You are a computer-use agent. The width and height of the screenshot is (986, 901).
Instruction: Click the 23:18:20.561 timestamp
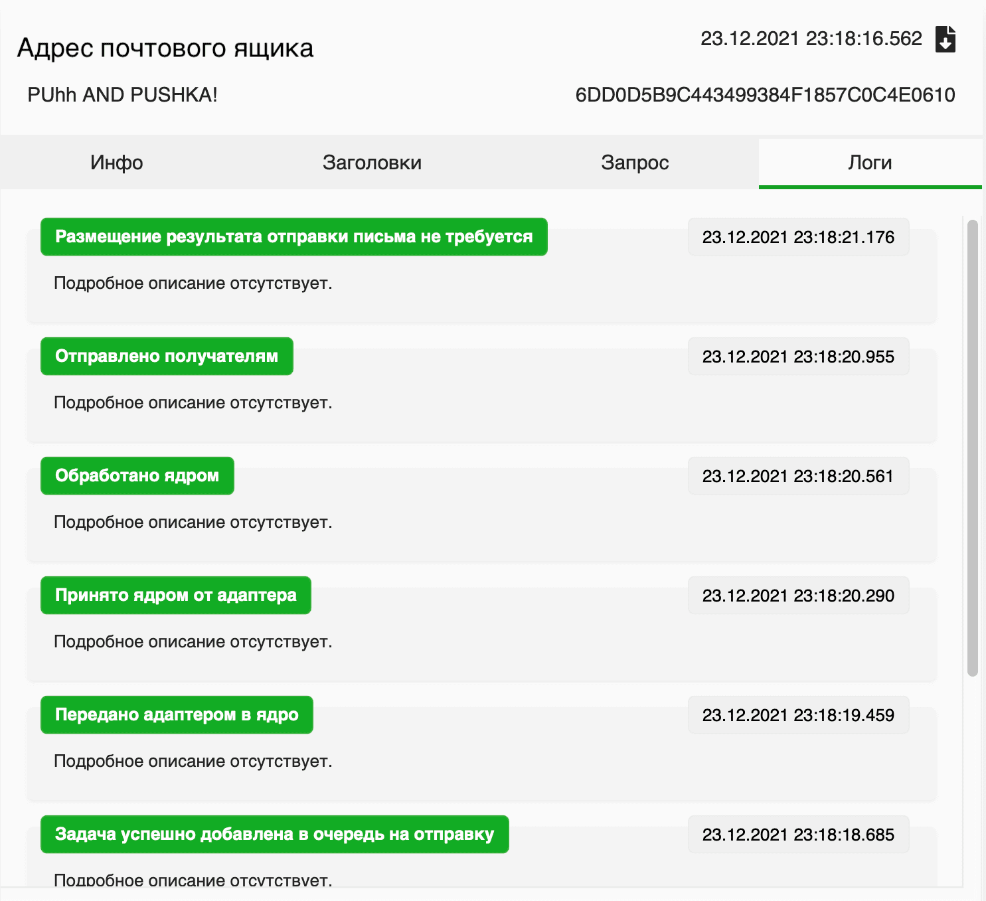(798, 476)
